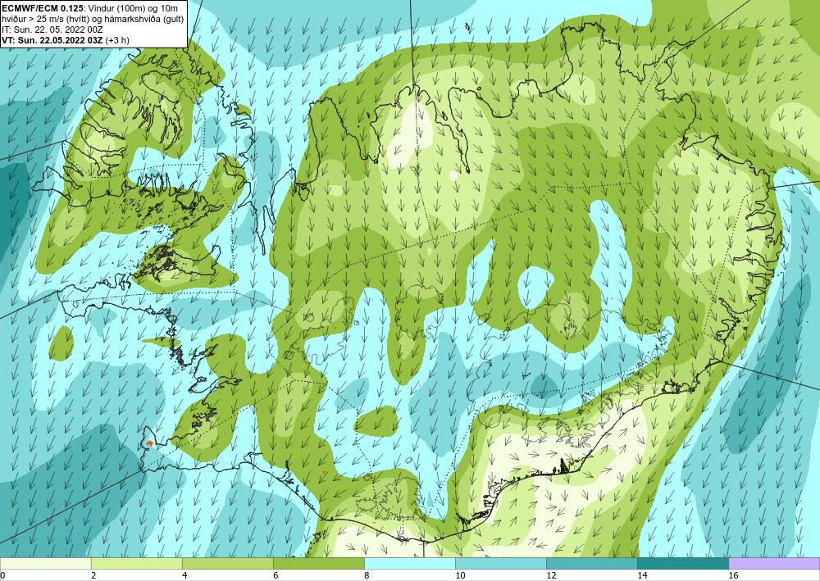Click the deep teal 14–16 m/s legend swatch
Viewport: 820px width, 581px height.
(682, 563)
